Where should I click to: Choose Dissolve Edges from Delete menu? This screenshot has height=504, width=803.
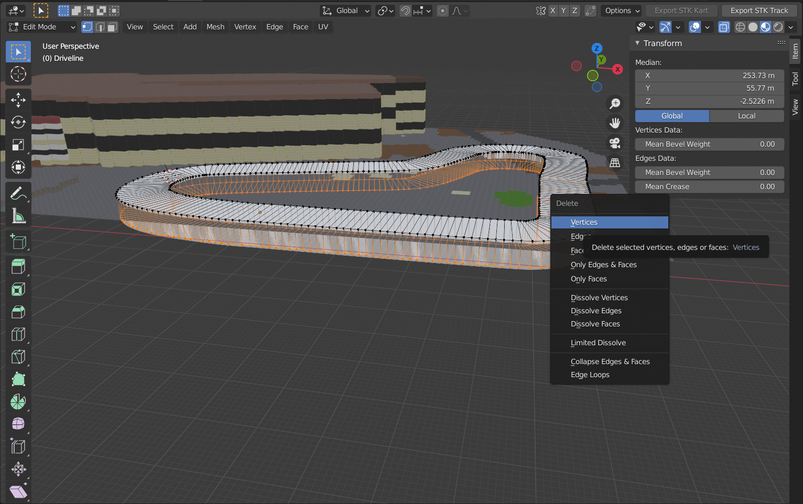click(596, 311)
